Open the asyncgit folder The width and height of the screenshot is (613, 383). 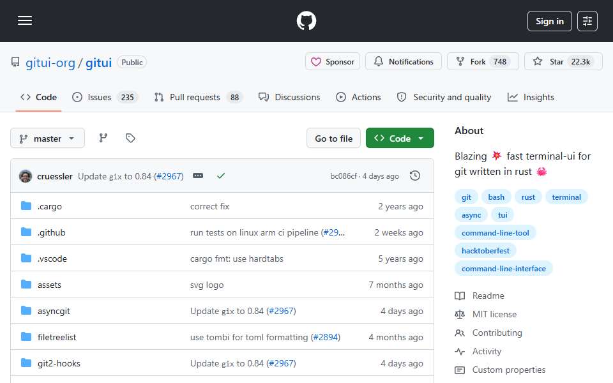tap(54, 311)
